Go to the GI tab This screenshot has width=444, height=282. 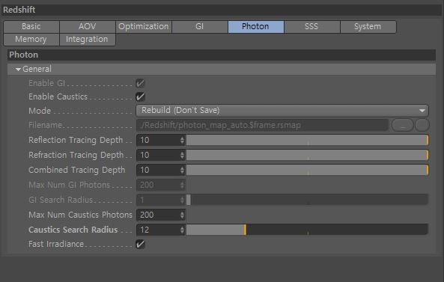(200, 27)
